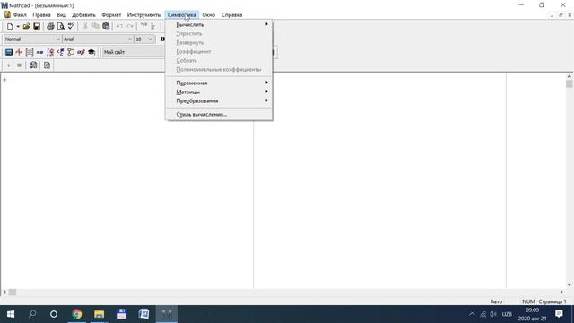Open the Programming palette icon

click(x=71, y=52)
